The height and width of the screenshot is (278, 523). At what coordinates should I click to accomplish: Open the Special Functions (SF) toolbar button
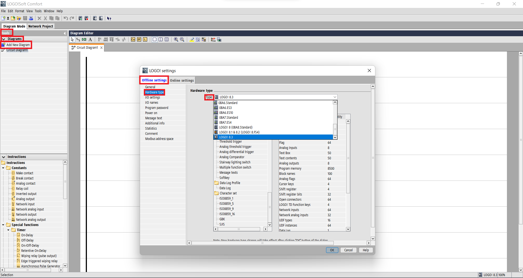tap(139, 39)
